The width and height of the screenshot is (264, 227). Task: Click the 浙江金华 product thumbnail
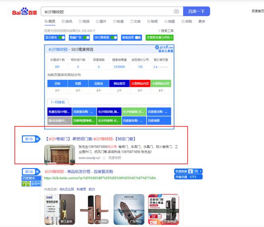coord(59,210)
